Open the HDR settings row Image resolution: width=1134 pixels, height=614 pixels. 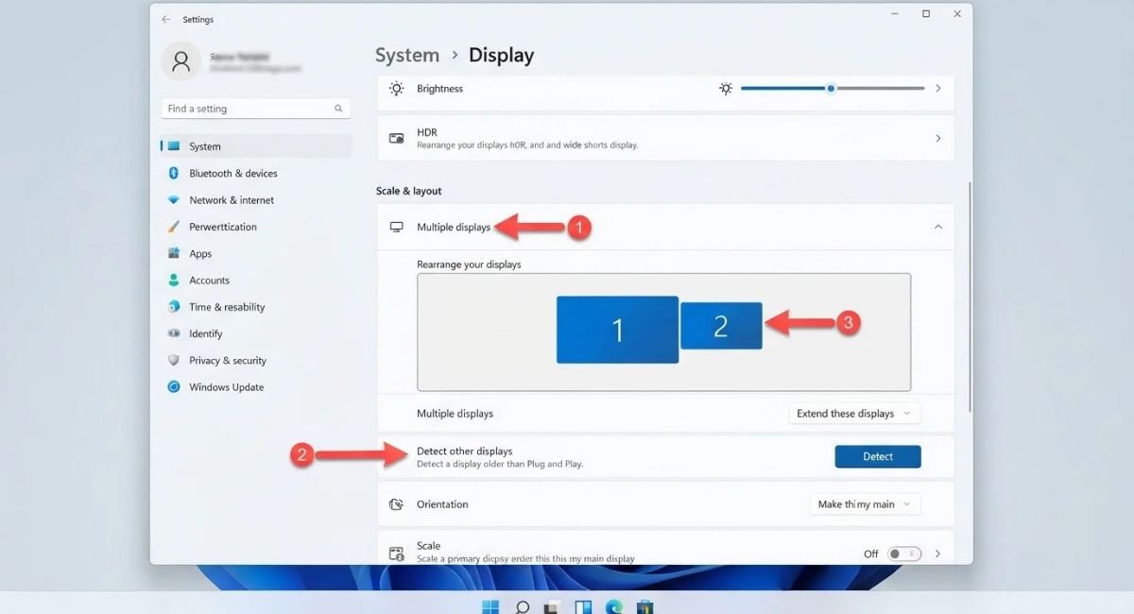coord(665,138)
